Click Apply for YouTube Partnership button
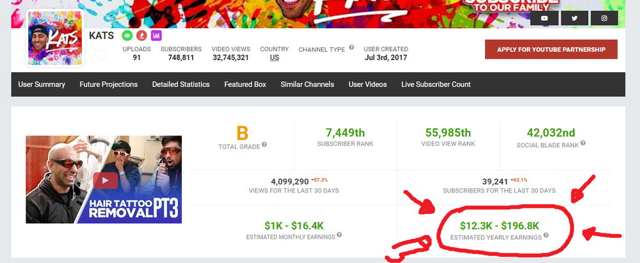Image resolution: width=640 pixels, height=263 pixels. click(551, 49)
